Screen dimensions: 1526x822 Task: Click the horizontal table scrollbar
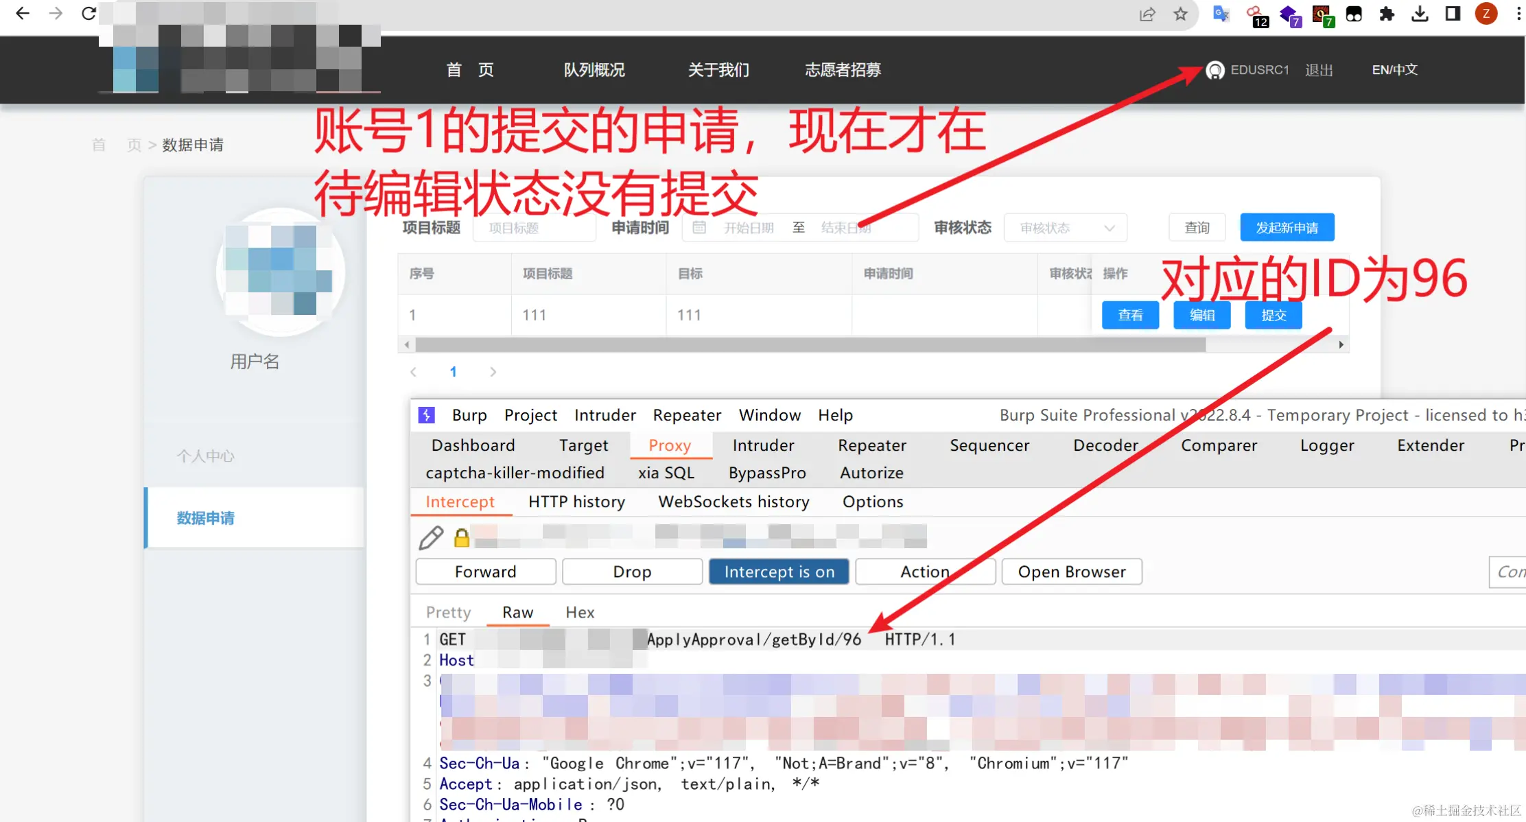810,344
